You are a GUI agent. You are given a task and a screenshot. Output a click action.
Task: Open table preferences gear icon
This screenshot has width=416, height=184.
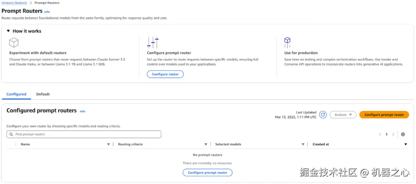coord(403,134)
